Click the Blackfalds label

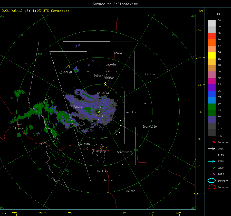109,71
